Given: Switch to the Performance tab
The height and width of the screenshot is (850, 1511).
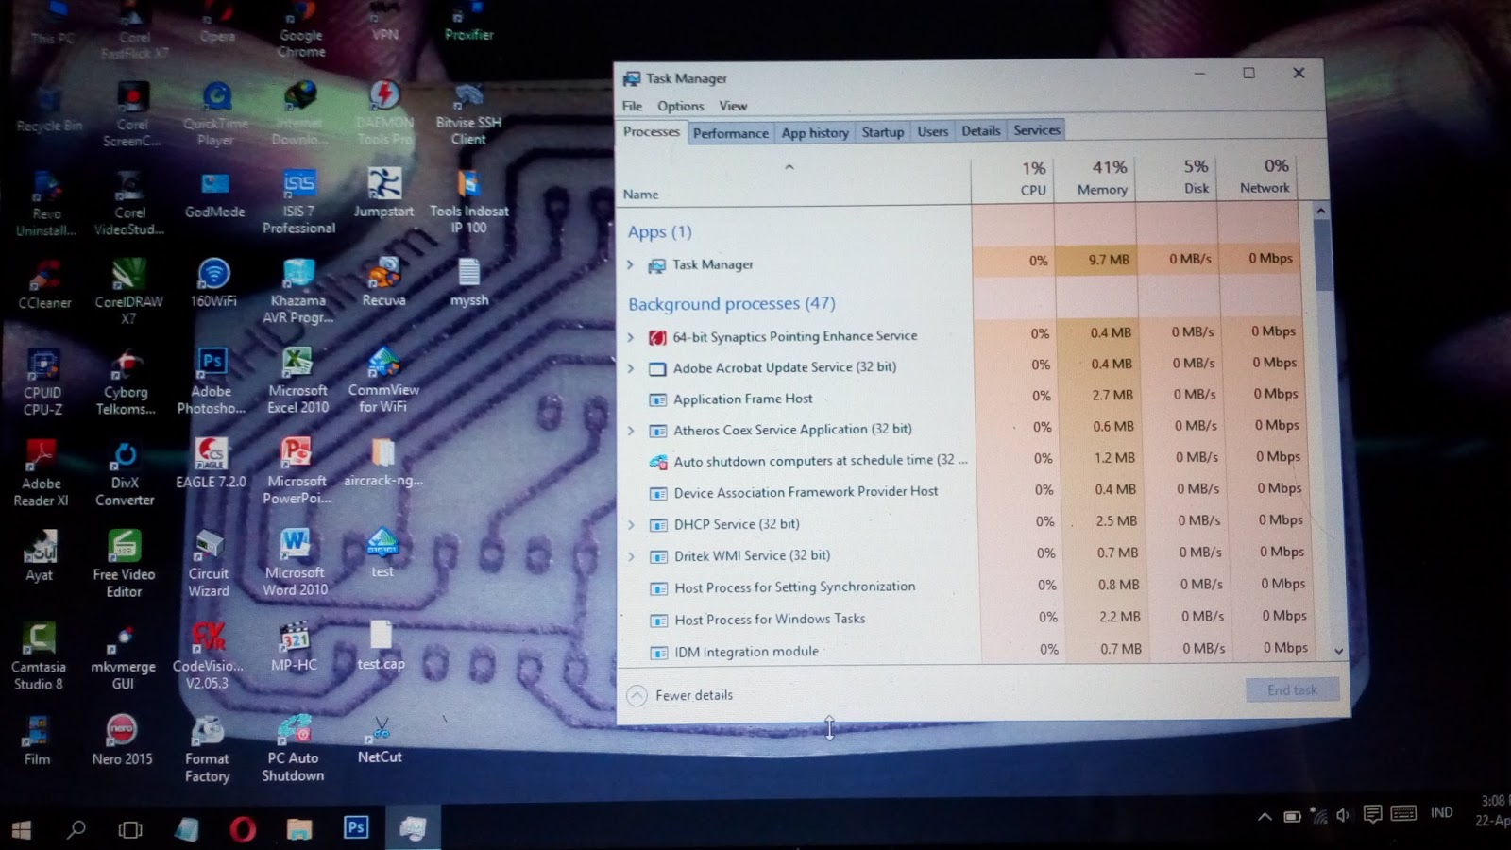Looking at the screenshot, I should click(731, 133).
